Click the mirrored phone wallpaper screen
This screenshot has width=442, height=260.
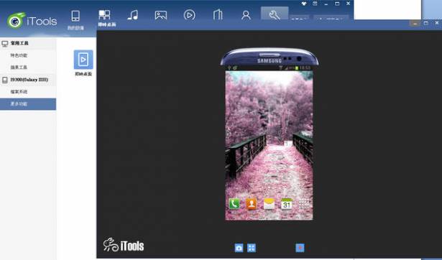(x=269, y=145)
